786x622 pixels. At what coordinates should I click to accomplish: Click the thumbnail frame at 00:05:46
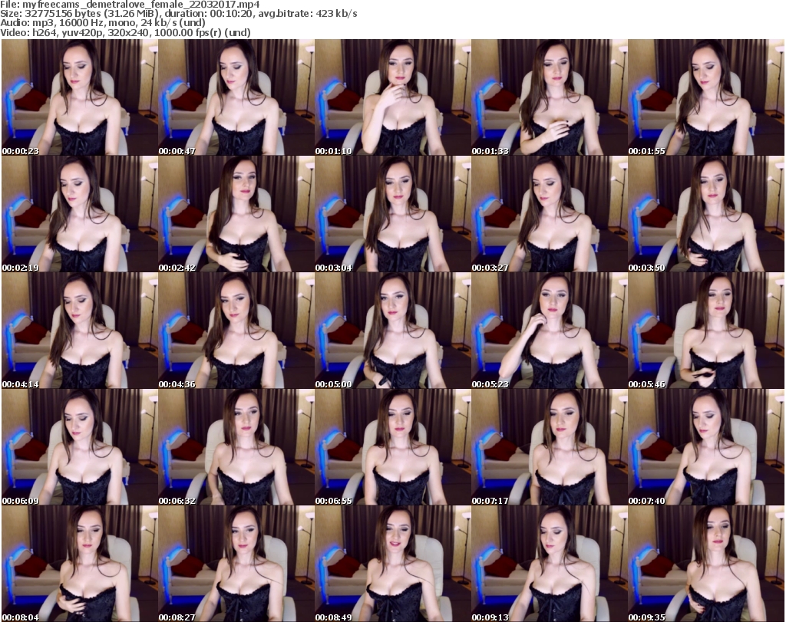tap(706, 331)
